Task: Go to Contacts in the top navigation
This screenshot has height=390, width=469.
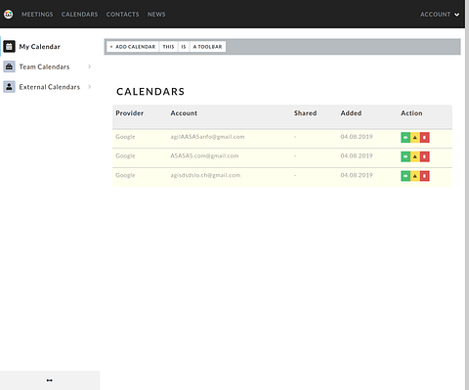Action: click(122, 15)
